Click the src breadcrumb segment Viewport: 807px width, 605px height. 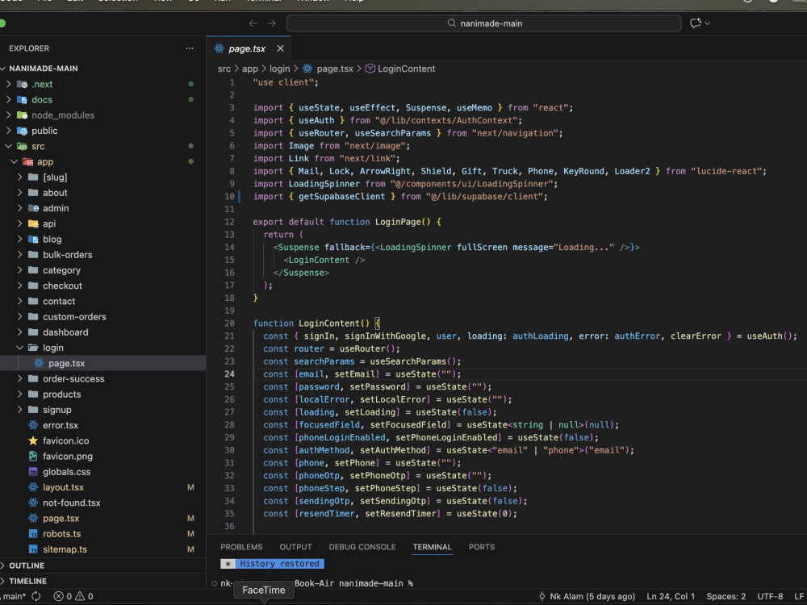point(224,69)
